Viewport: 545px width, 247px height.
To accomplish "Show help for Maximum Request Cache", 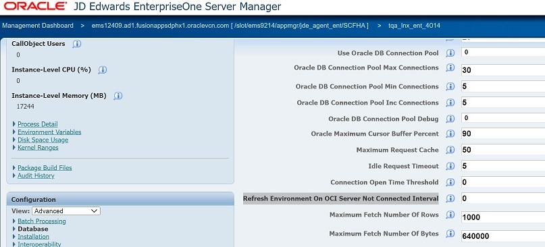I will [450, 150].
